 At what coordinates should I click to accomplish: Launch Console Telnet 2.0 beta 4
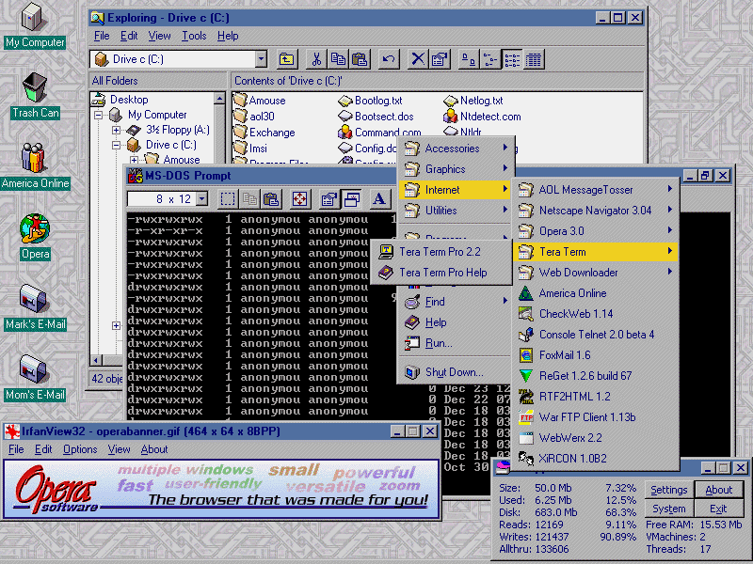pyautogui.click(x=596, y=335)
